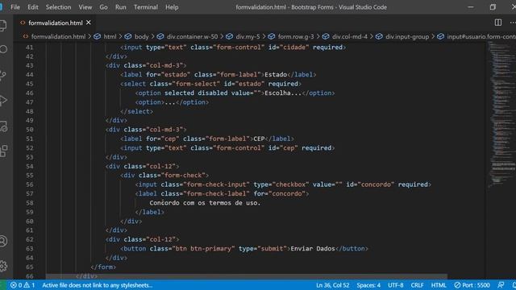Image resolution: width=516 pixels, height=290 pixels.
Task: Close the formvalidation.html tab
Action: (89, 23)
